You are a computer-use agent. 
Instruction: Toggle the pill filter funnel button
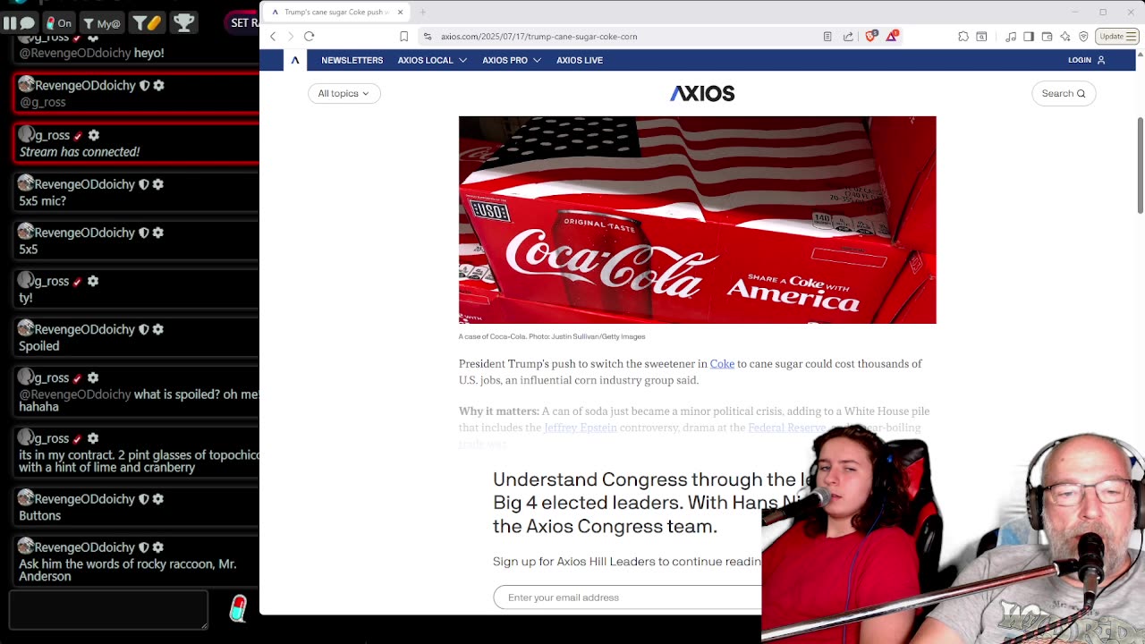(x=147, y=23)
